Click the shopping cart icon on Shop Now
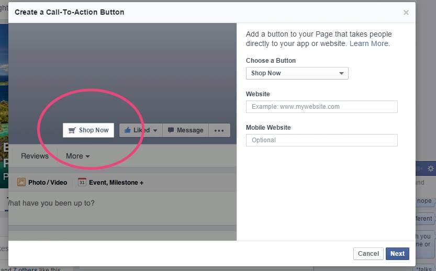The height and width of the screenshot is (271, 436). (72, 130)
